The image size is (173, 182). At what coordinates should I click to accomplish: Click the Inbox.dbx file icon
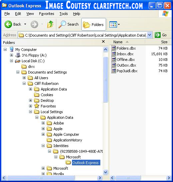click(x=114, y=54)
